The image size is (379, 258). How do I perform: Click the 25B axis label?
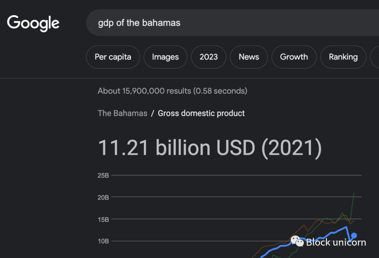[x=103, y=176]
